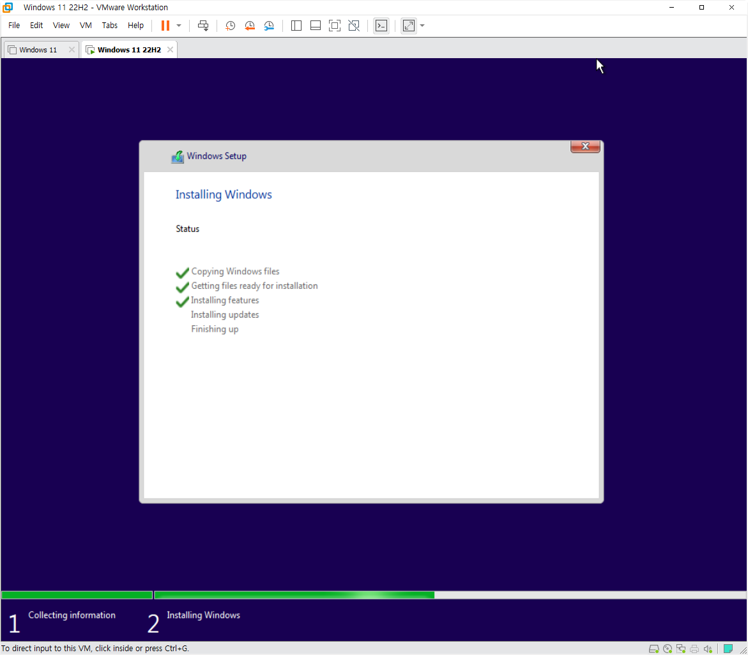This screenshot has width=748, height=655.
Task: Open the console view icon
Action: [381, 26]
